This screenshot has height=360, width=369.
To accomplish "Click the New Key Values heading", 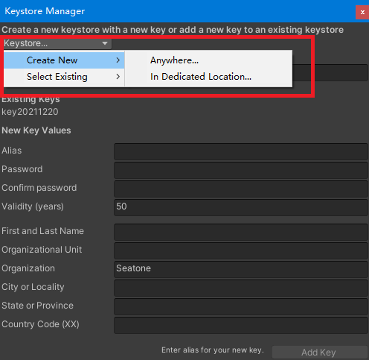I will point(36,130).
